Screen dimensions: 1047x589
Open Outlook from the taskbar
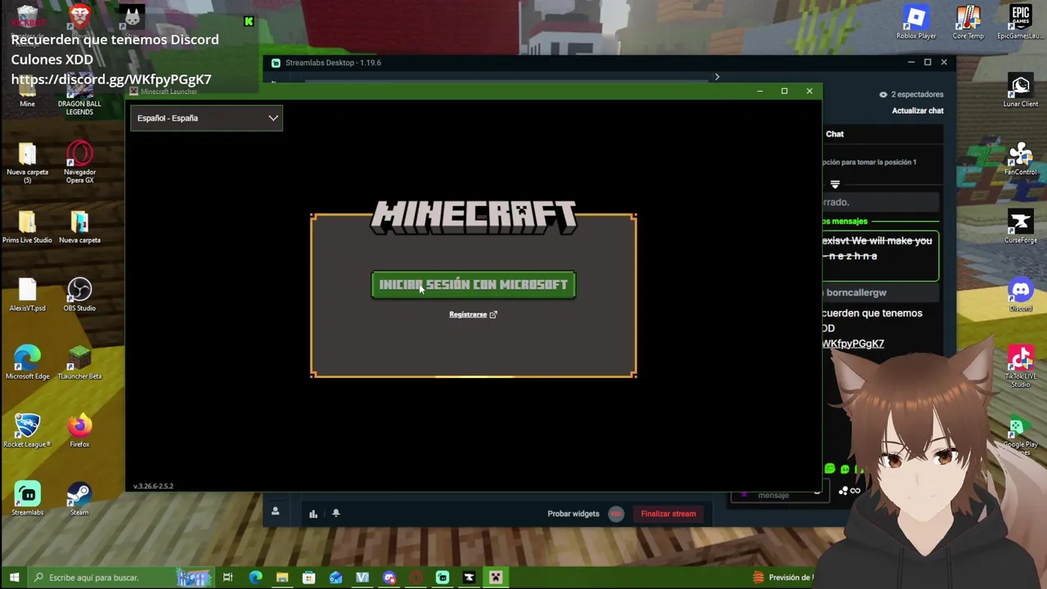click(x=335, y=578)
